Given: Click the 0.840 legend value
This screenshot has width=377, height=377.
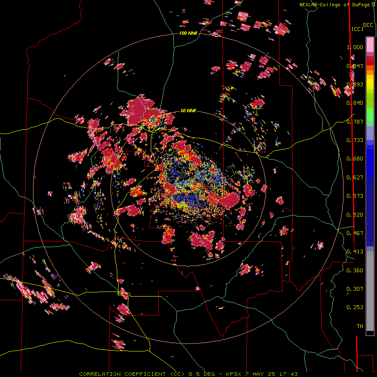Looking at the screenshot, I should 355,103.
